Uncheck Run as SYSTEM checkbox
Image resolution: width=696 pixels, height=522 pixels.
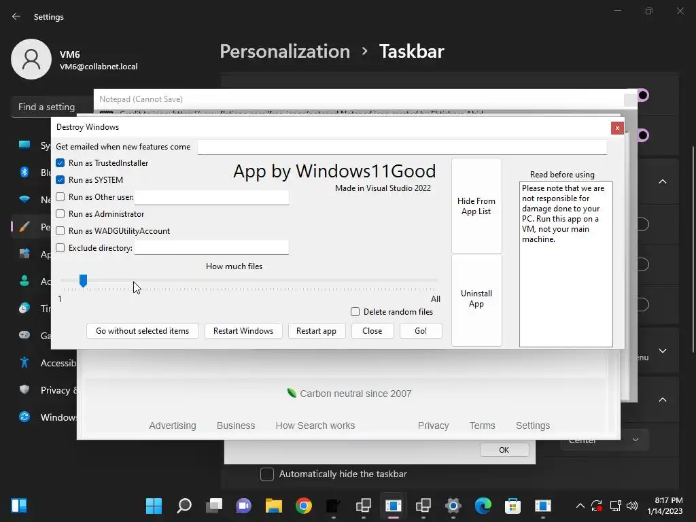coord(60,179)
